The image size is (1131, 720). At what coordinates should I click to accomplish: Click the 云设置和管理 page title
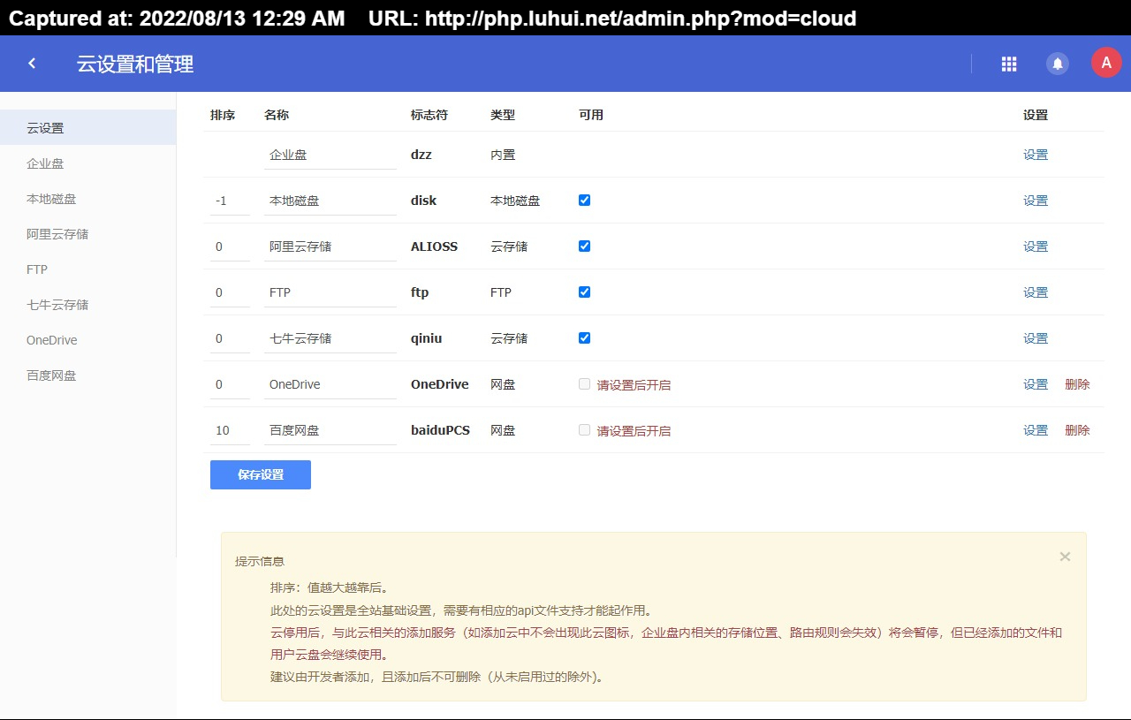135,64
